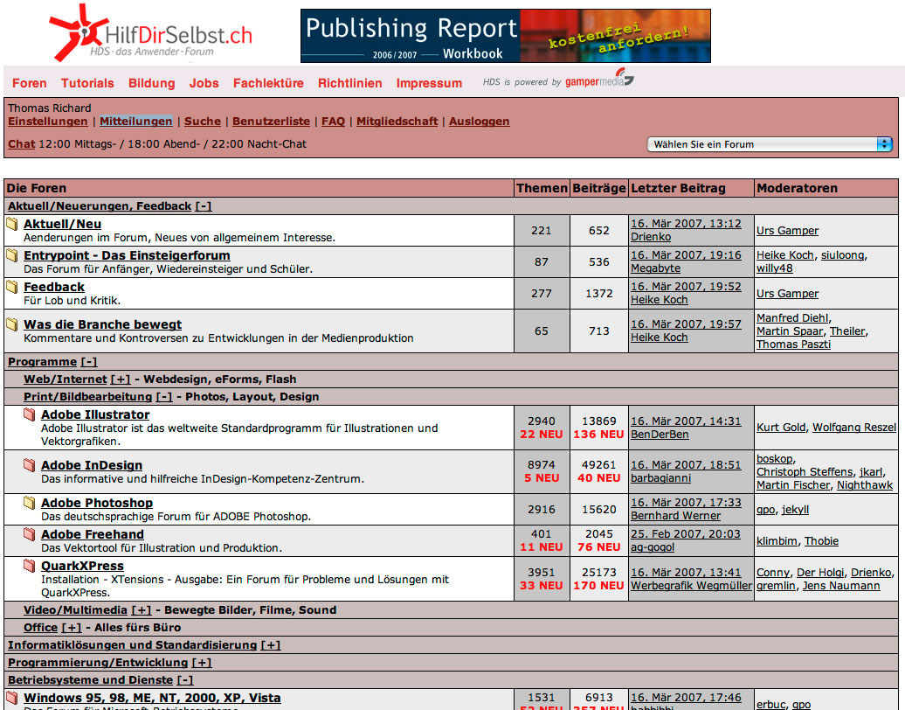Expand the Web/Internet category [+]
This screenshot has height=710, width=905.
[120, 379]
